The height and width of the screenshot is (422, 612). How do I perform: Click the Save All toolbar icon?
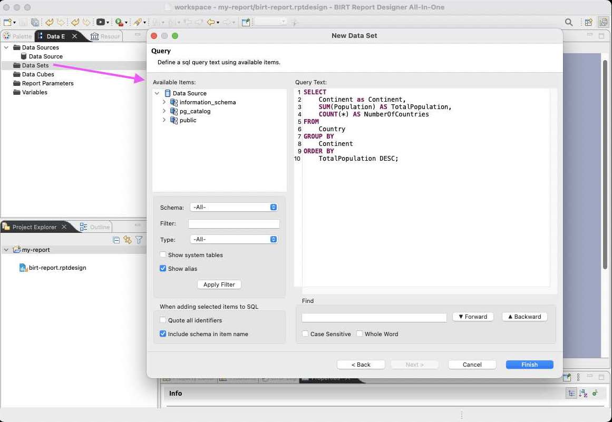coord(35,22)
